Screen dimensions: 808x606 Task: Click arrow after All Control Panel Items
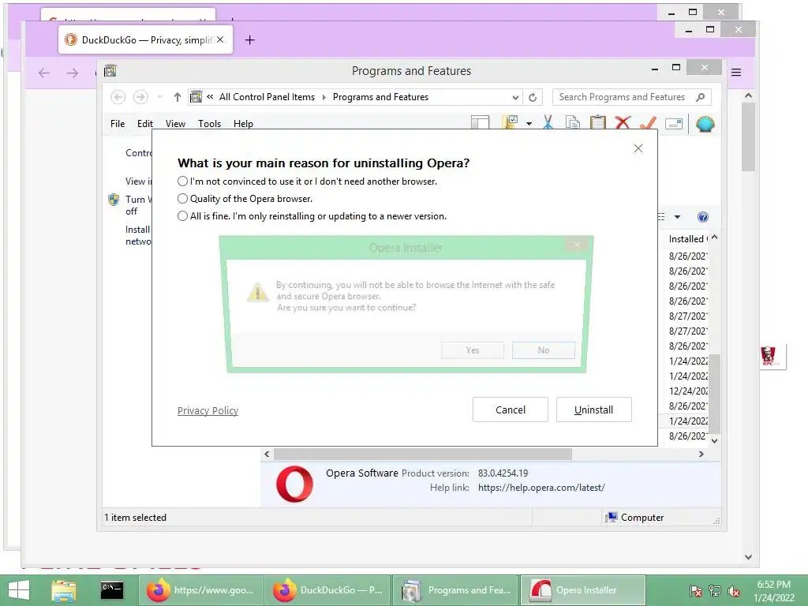324,97
